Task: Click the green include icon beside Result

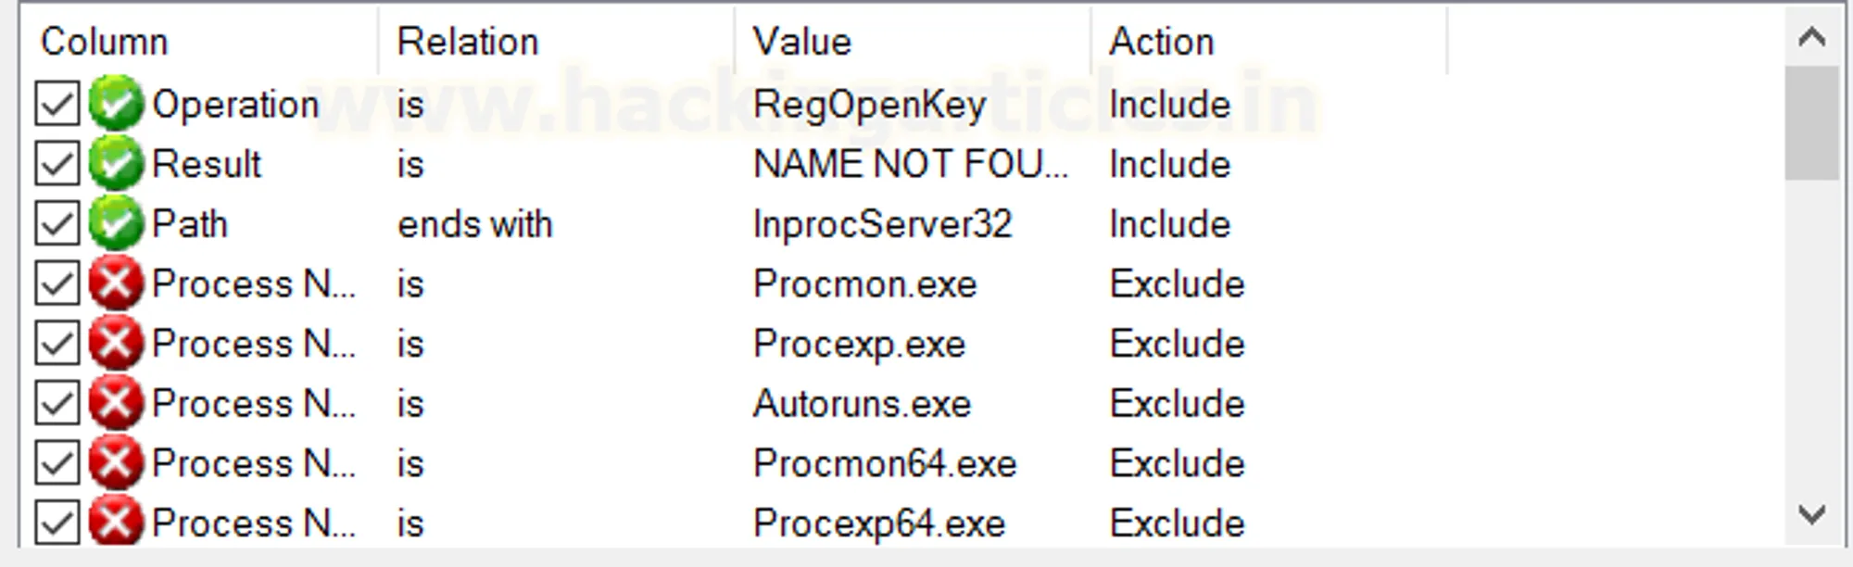Action: (116, 164)
